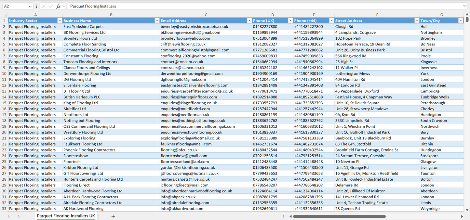Click the enquiries@kingofflooring.co.uk cell
The height and width of the screenshot is (220, 470).
206,103
